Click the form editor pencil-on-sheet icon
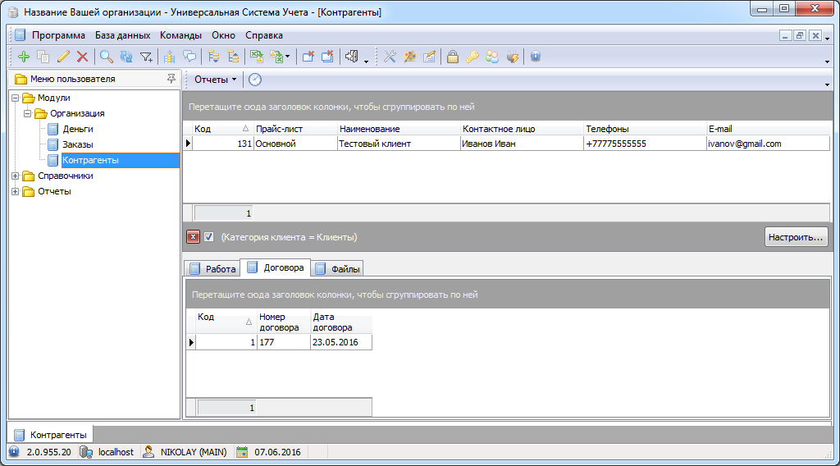 [429, 57]
